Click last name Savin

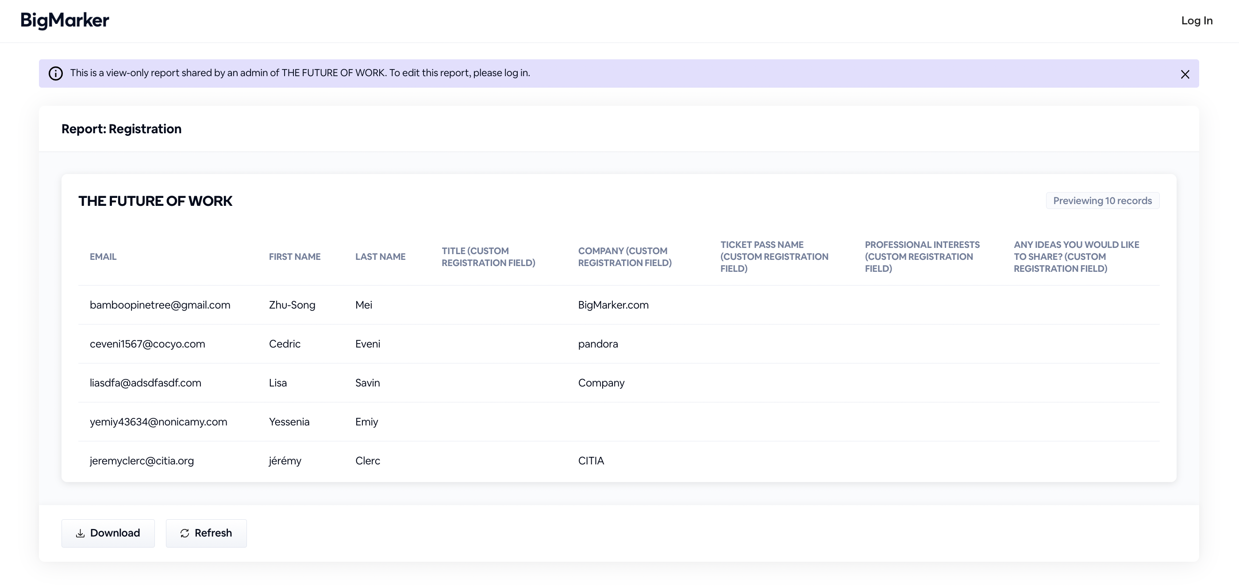point(367,383)
